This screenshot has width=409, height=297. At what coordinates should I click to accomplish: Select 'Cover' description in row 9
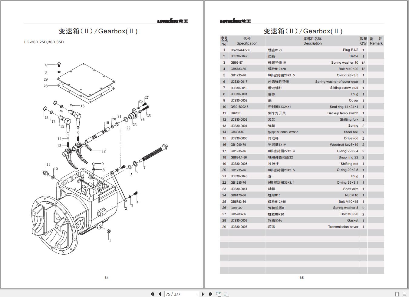pos(354,100)
